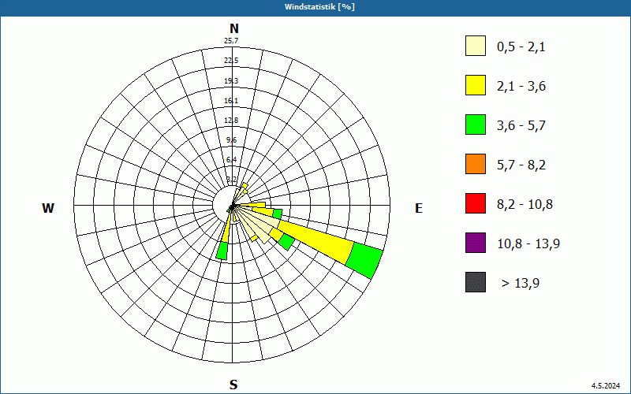The height and width of the screenshot is (394, 631).
Task: Click the legend label 0,5 - 2,1
Action: pos(521,47)
